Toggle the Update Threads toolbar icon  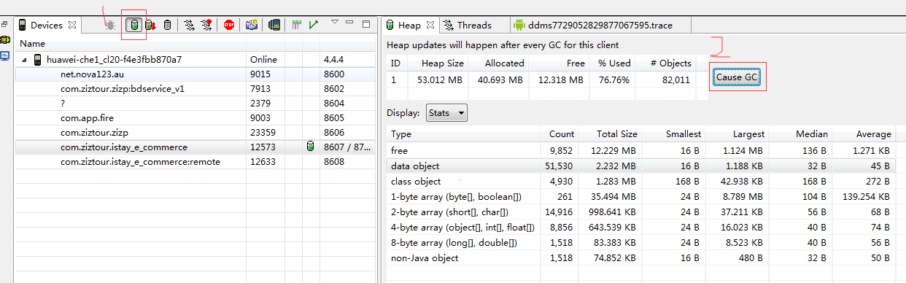tap(190, 25)
